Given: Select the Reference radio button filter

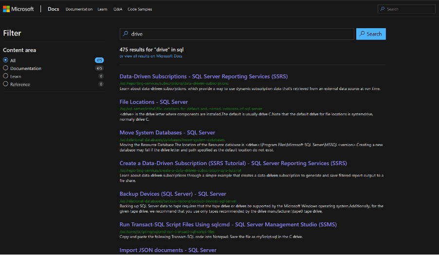Looking at the screenshot, I should (x=6, y=84).
